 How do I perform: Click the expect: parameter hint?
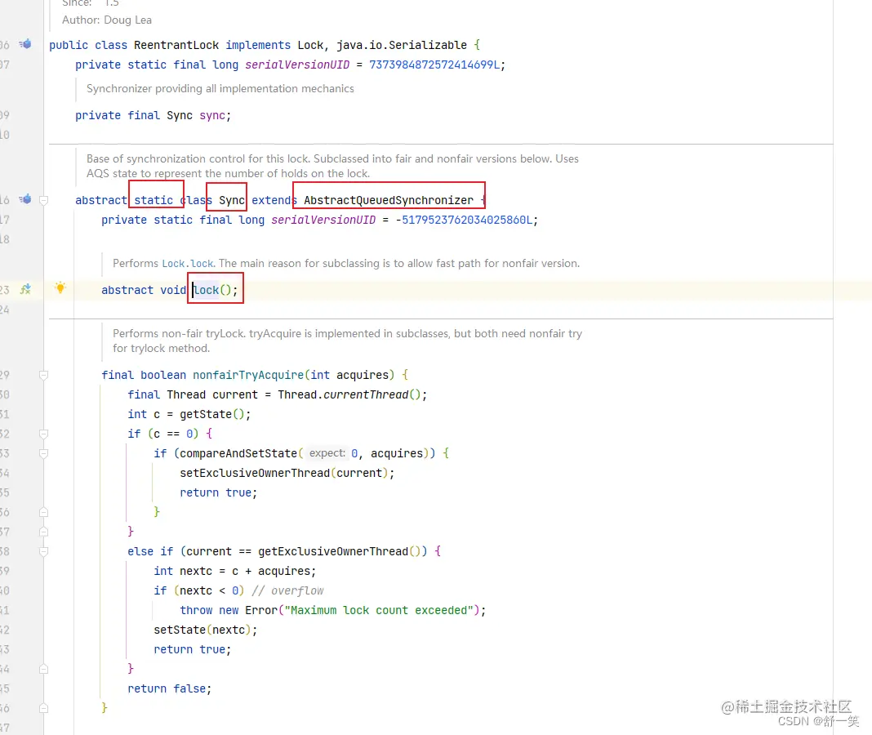click(327, 453)
